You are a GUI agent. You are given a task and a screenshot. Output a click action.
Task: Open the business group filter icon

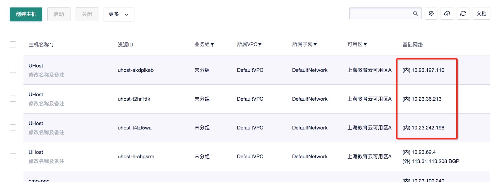(212, 45)
